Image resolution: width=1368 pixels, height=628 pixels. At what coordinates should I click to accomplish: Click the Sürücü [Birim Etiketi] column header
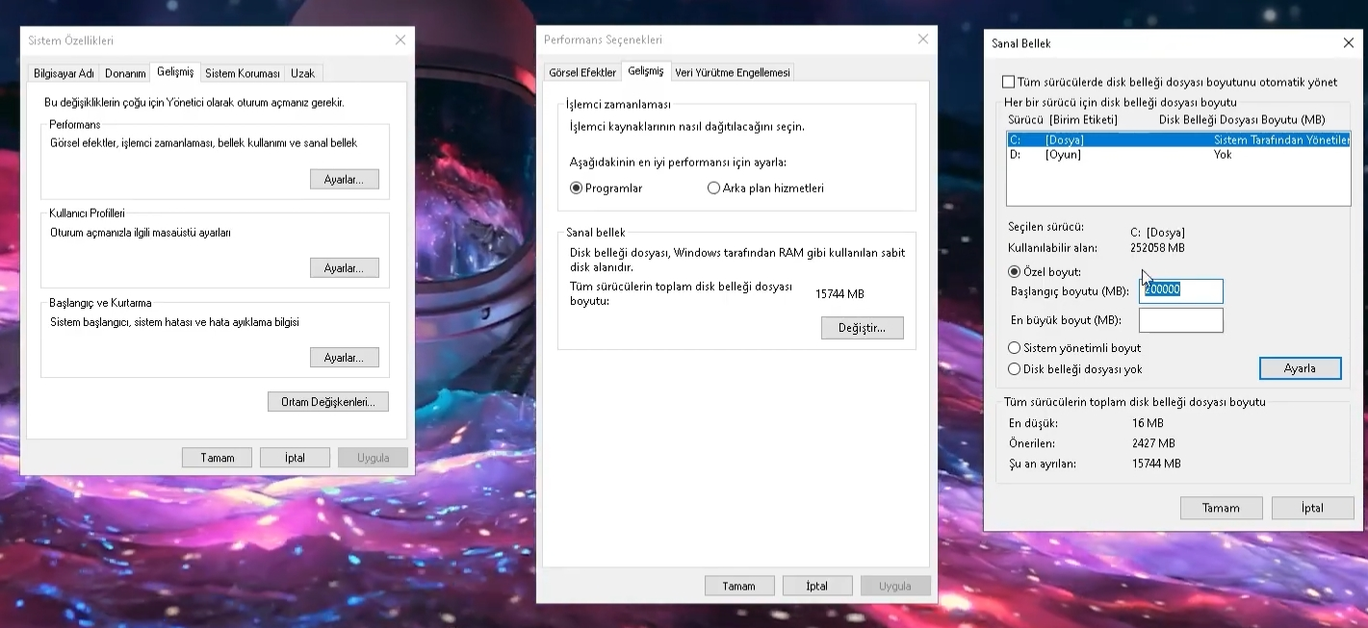pyautogui.click(x=1063, y=119)
